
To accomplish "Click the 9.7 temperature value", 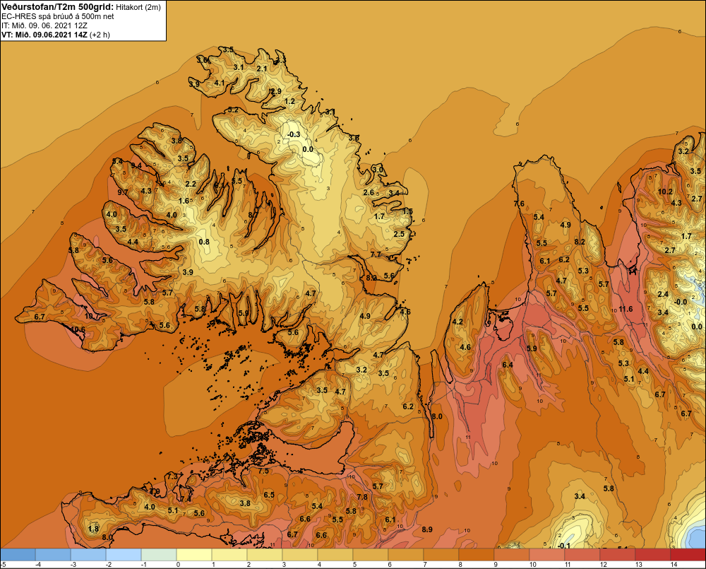I will click(x=122, y=192).
